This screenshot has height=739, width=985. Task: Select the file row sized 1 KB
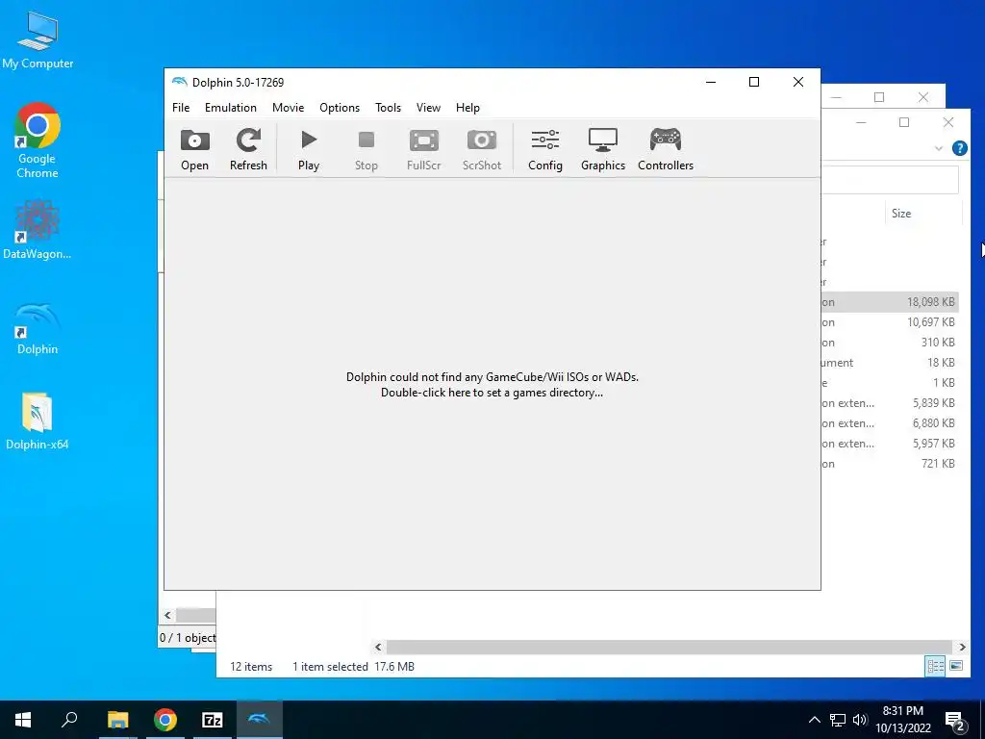point(891,383)
